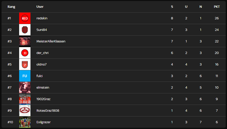
Task: Select fulci's blue FU avatar
Action: coord(25,76)
